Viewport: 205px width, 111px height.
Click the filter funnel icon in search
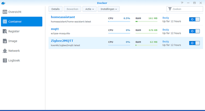coord(170,9)
